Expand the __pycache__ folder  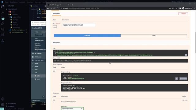[x=9, y=17]
